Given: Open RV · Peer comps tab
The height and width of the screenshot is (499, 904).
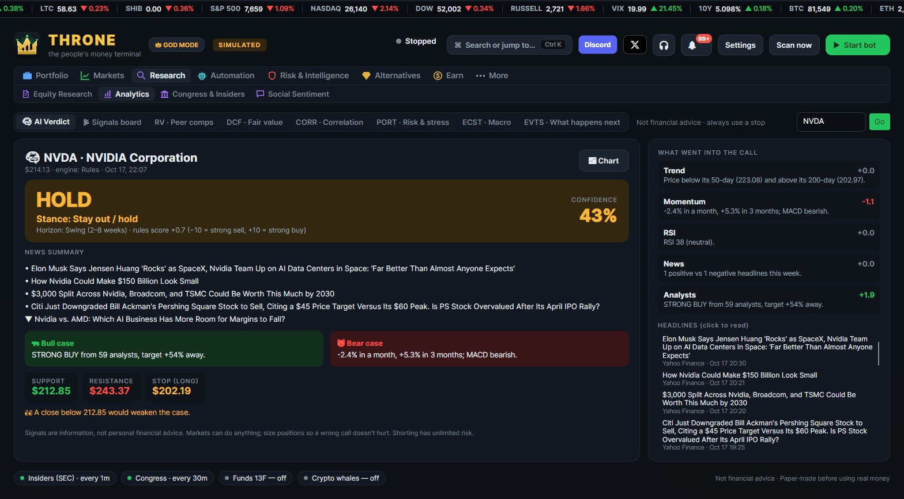Looking at the screenshot, I should [184, 122].
